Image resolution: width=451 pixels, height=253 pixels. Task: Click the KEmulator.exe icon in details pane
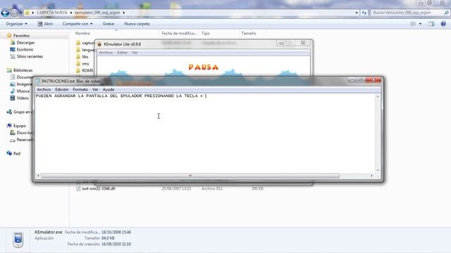(x=18, y=240)
